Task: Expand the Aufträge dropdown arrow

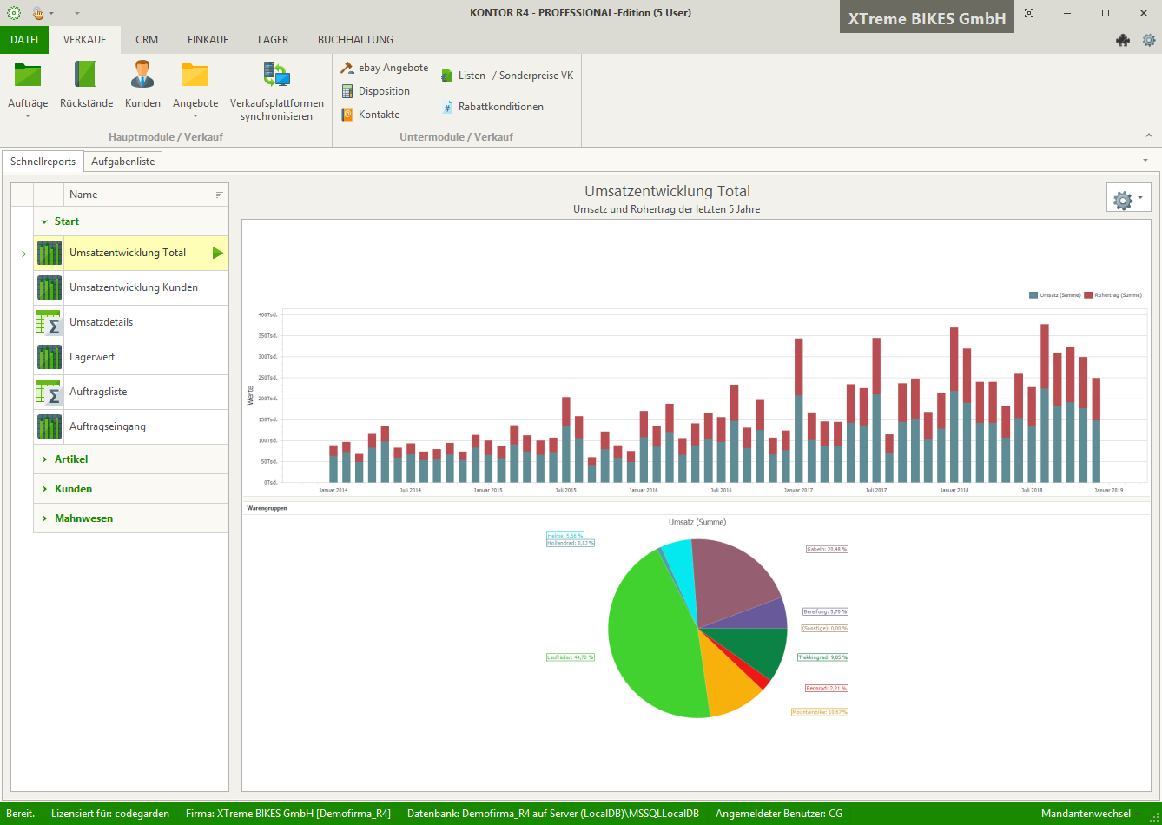Action: pos(28,115)
